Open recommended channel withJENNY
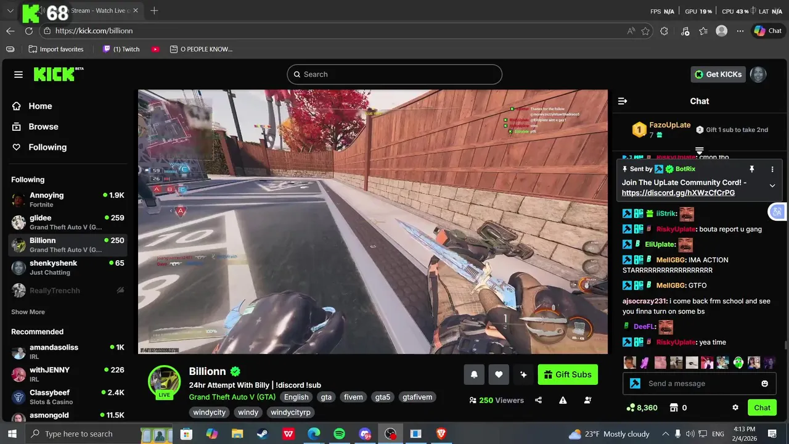This screenshot has width=789, height=444. pos(68,374)
